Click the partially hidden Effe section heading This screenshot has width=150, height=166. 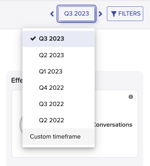[x=17, y=80]
